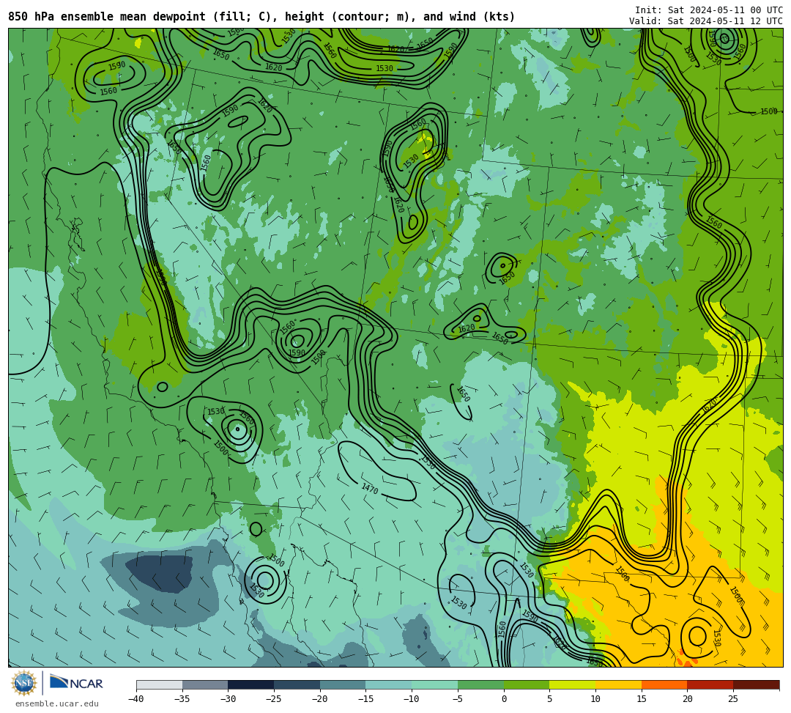Click the map title text
Screen dimensions: 791x713
click(261, 17)
